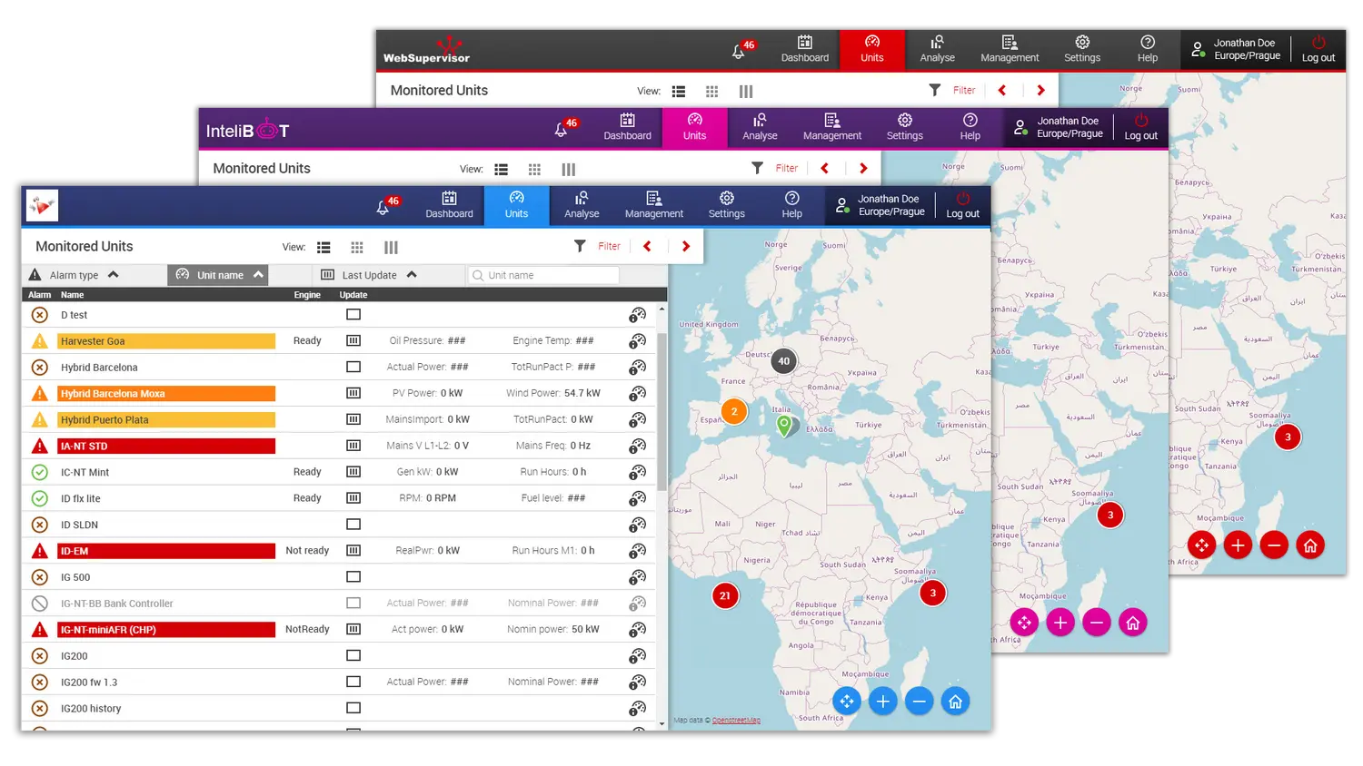Open the gauge icon for Harvester Goa row

(x=638, y=341)
